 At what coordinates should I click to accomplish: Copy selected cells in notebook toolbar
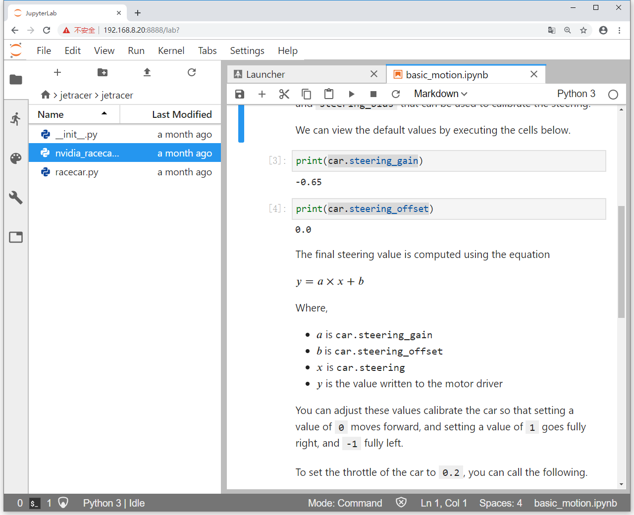coord(307,94)
